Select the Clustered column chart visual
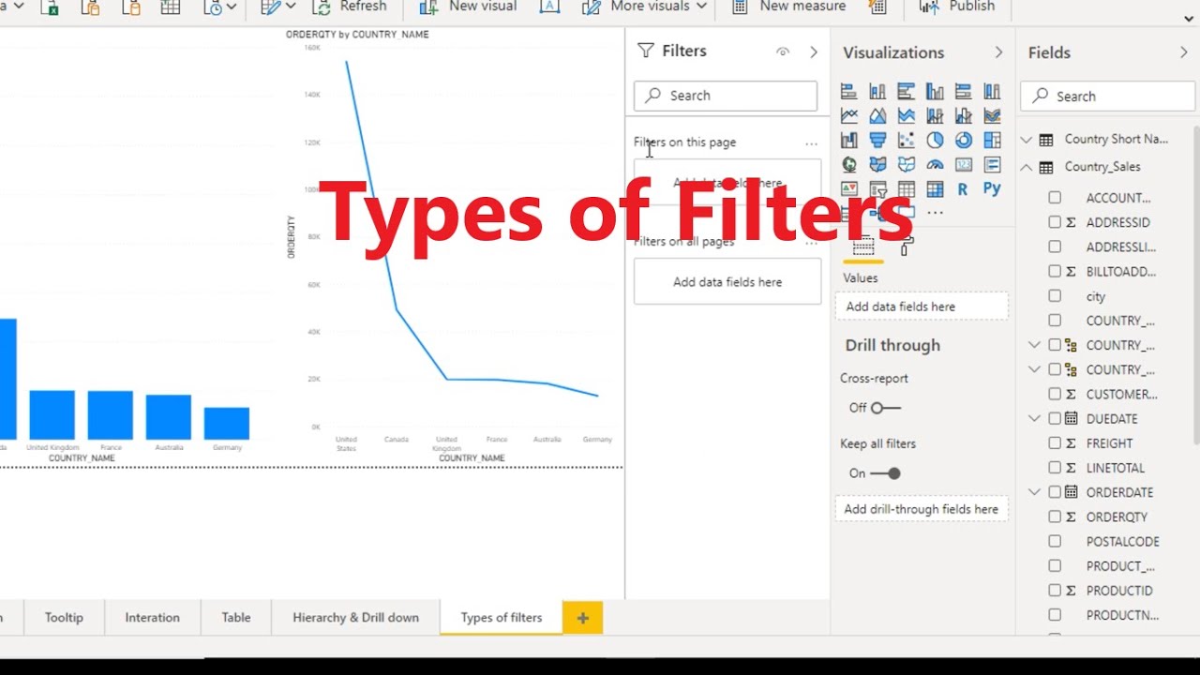Image resolution: width=1200 pixels, height=675 pixels. pos(935,91)
